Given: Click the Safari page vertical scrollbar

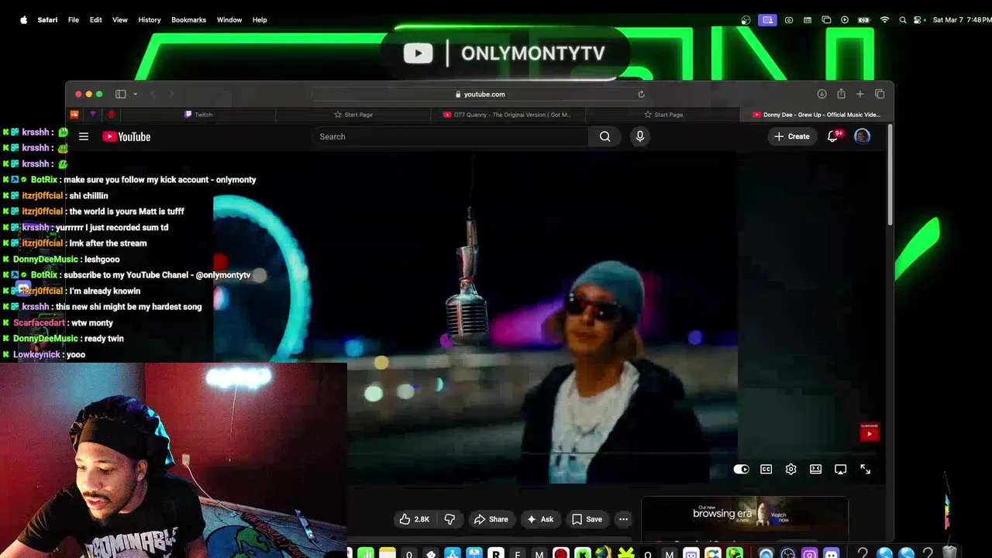Looking at the screenshot, I should [890, 176].
